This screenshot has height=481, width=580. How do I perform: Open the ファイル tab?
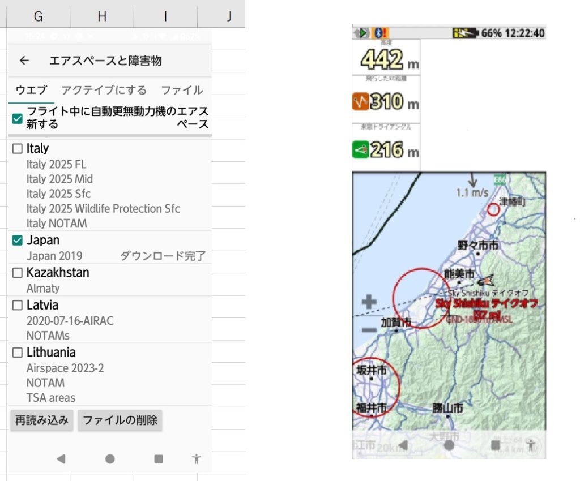[182, 90]
